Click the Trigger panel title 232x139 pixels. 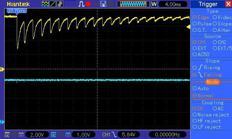208,4
